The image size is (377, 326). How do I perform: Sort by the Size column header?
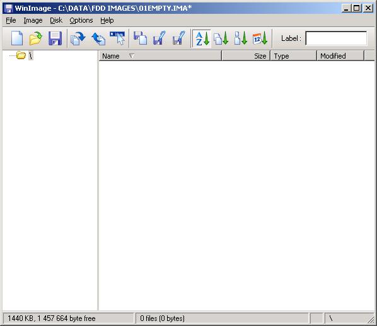246,56
